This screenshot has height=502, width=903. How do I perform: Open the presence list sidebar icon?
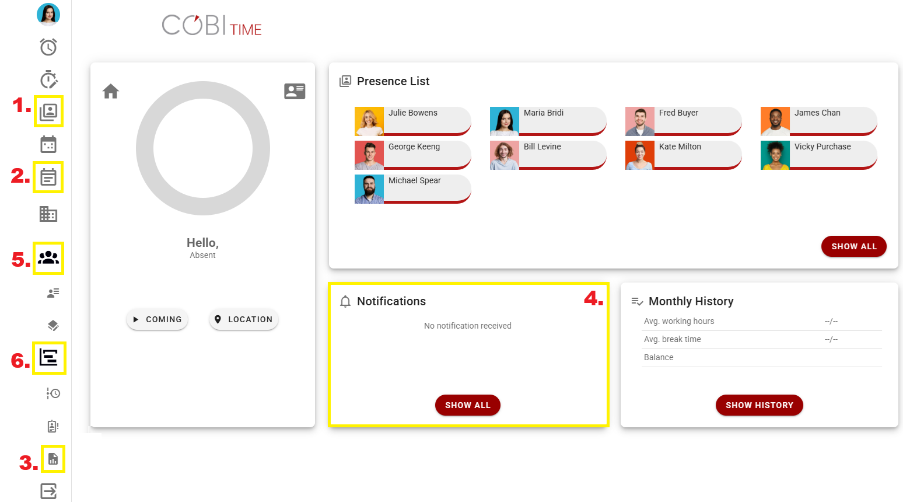48,111
